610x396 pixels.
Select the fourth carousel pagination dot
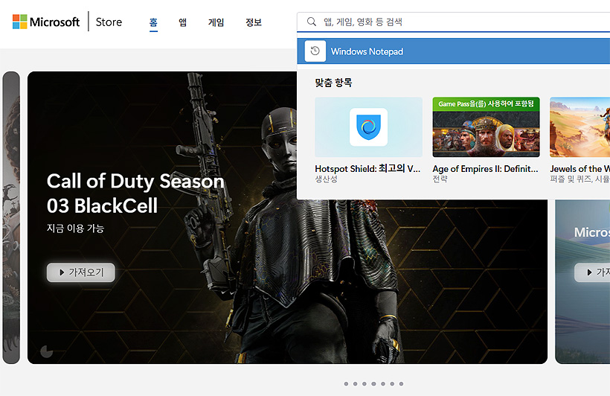coord(373,384)
